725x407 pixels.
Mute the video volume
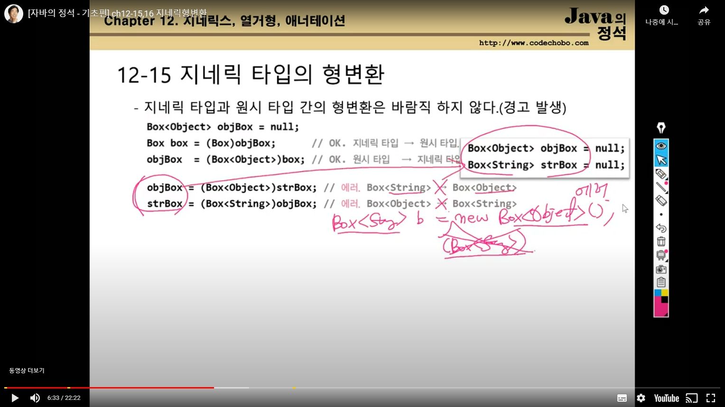(x=35, y=398)
